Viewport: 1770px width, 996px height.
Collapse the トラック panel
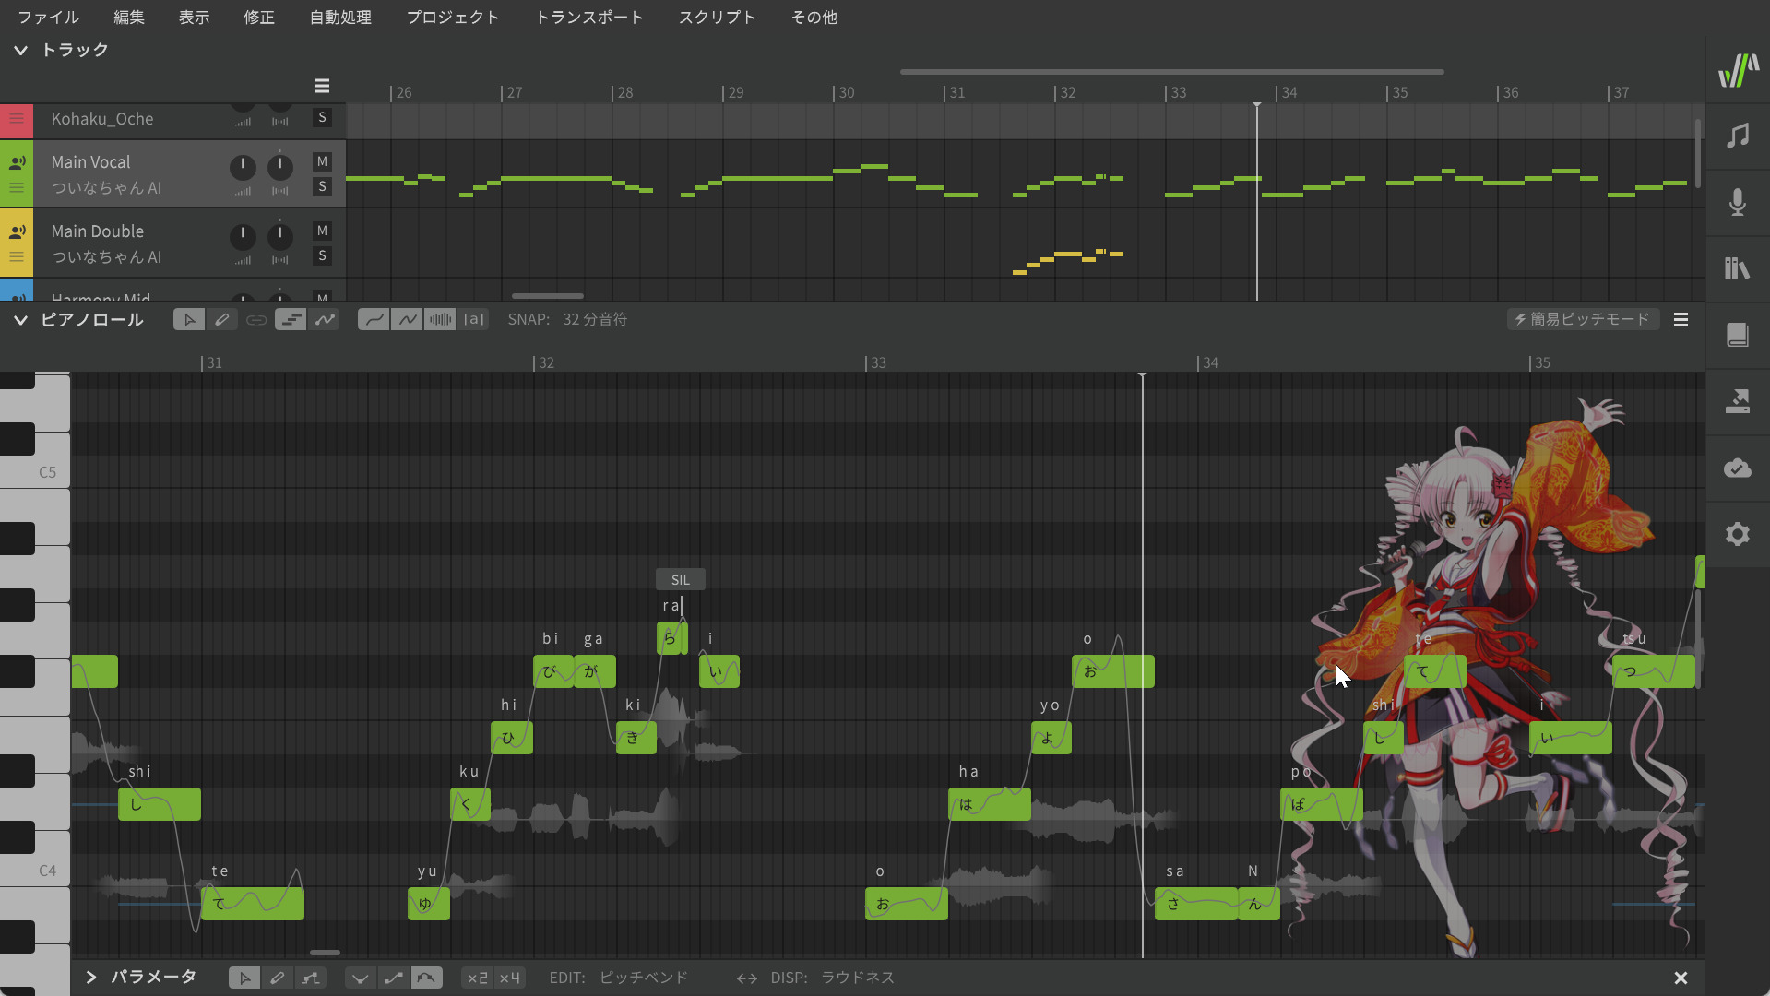tap(20, 50)
